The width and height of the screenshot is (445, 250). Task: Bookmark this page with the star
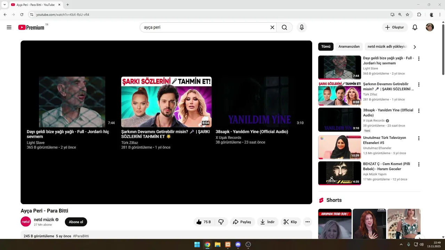coord(407,15)
